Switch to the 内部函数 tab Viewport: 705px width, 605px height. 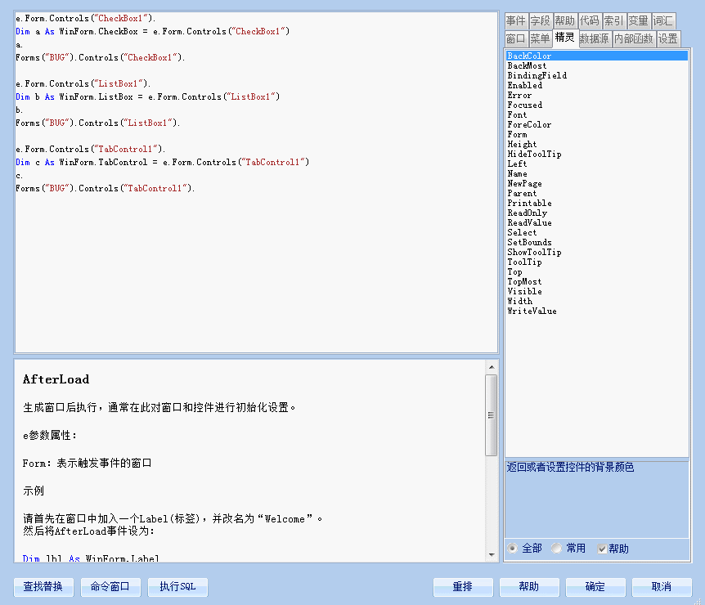pos(633,38)
